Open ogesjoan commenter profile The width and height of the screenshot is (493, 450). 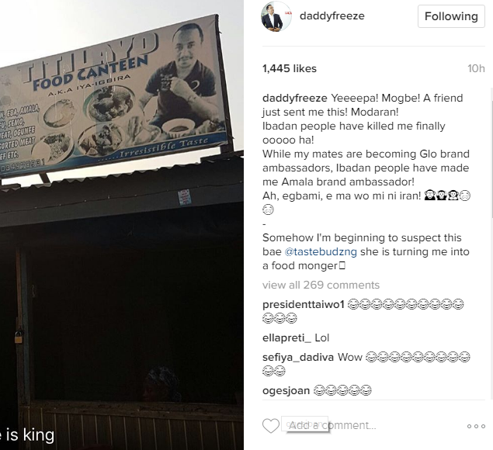[286, 390]
